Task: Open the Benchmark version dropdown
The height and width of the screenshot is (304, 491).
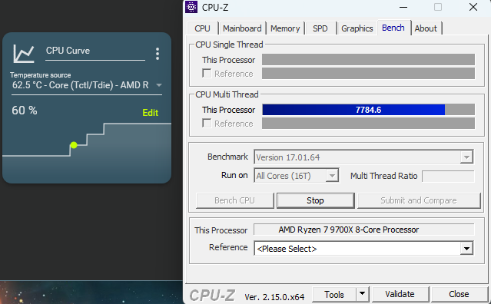Action: (466, 157)
